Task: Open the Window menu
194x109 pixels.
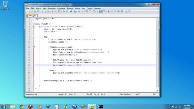Action: [x=97, y=8]
